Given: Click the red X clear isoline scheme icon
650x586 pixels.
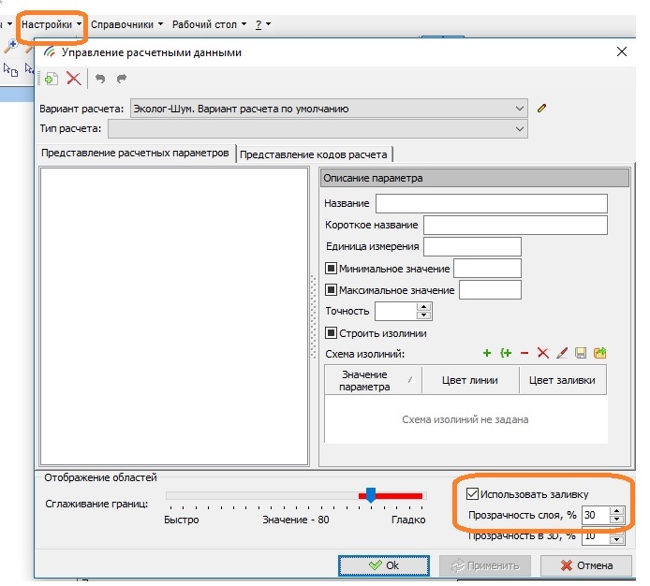Looking at the screenshot, I should pyautogui.click(x=543, y=353).
